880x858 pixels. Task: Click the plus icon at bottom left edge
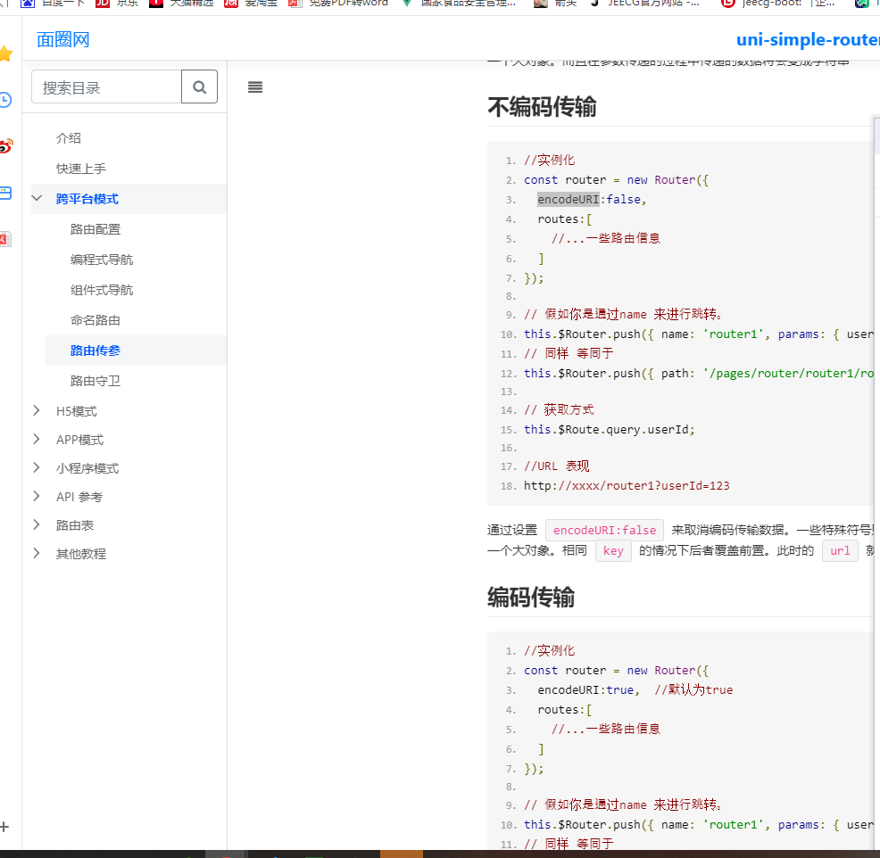click(4, 826)
